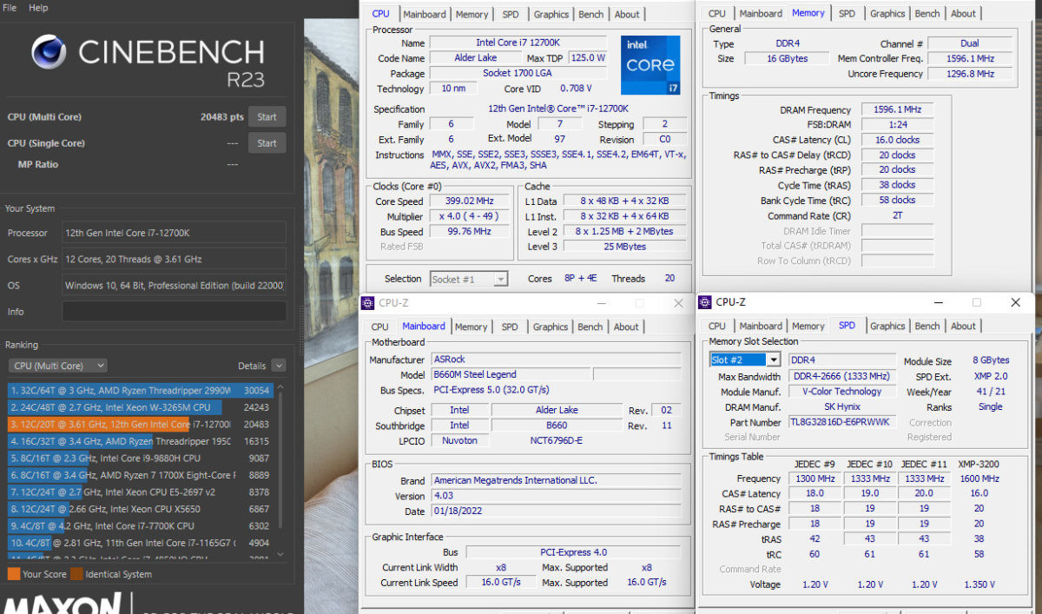Open About tab in CPU-Z Memory window
Viewport: 1042px width, 614px height.
click(963, 13)
